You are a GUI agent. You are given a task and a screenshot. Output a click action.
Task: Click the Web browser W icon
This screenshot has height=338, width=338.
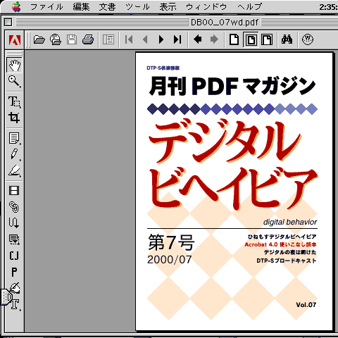pos(308,39)
